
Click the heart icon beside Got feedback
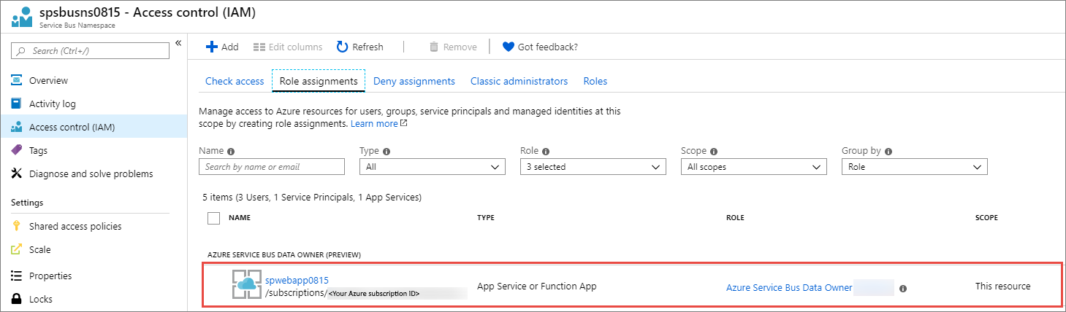[509, 47]
